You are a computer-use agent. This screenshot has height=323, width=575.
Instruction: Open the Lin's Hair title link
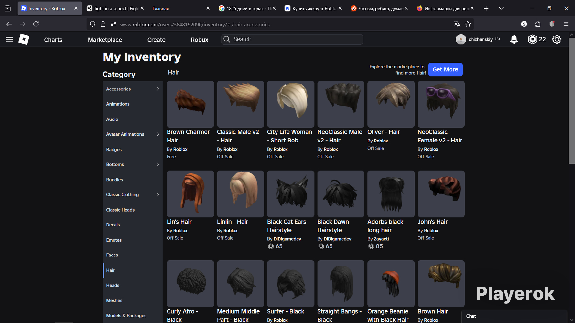[x=179, y=222]
